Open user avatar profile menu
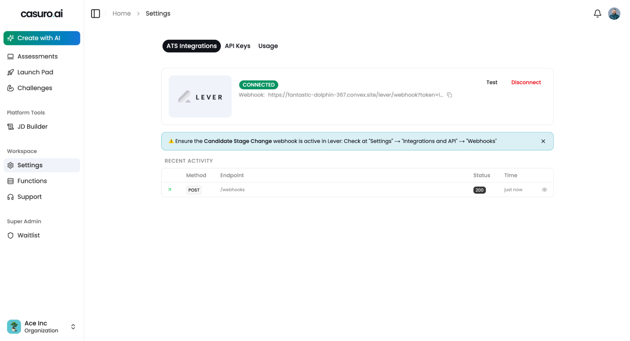The image size is (630, 341). (614, 14)
